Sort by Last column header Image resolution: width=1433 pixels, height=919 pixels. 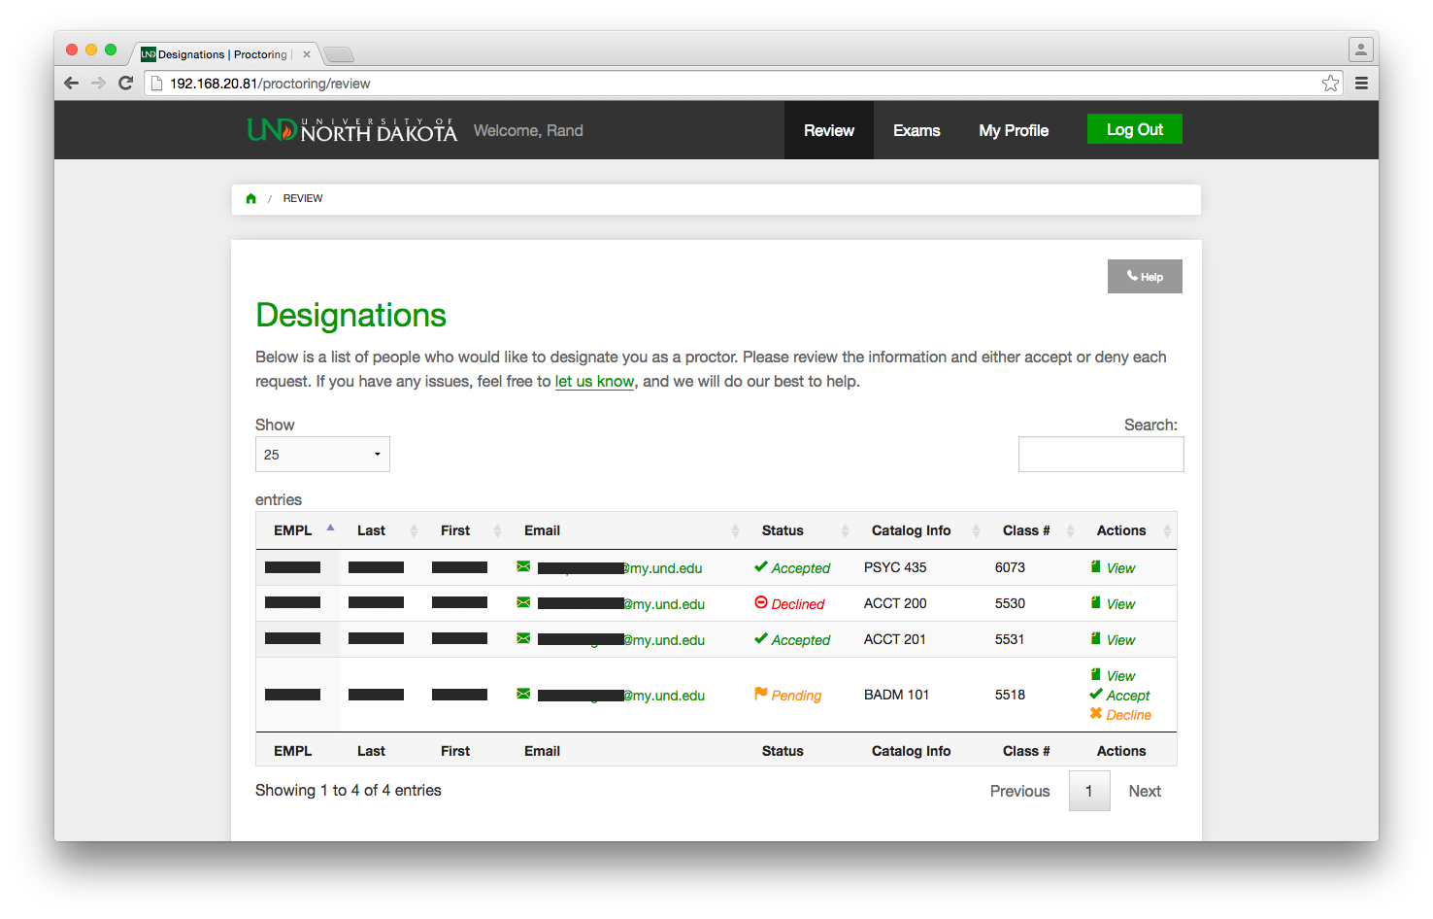(382, 530)
